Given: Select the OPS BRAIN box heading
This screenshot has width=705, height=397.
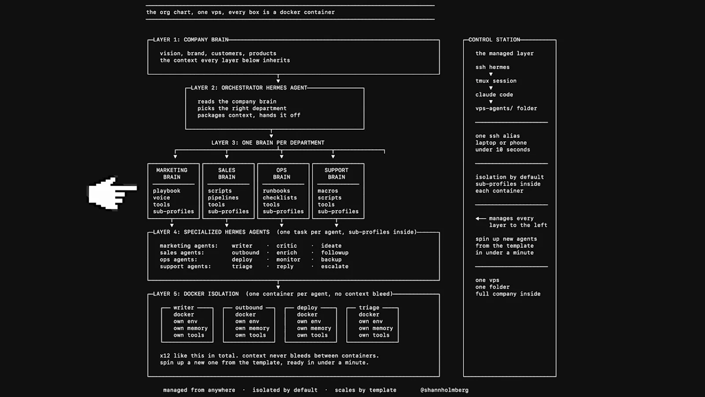Looking at the screenshot, I should 282,173.
